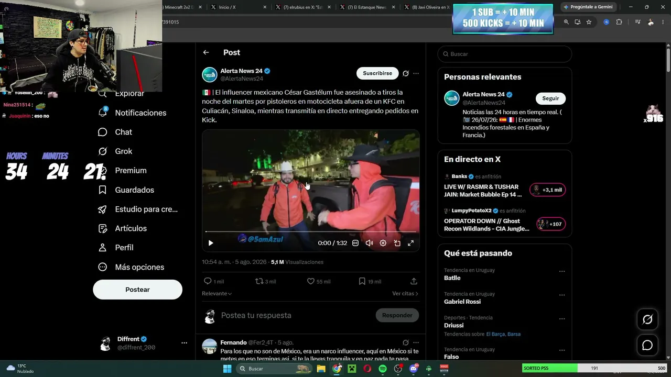The image size is (671, 377).
Task: Open video settings gear
Action: click(383, 243)
